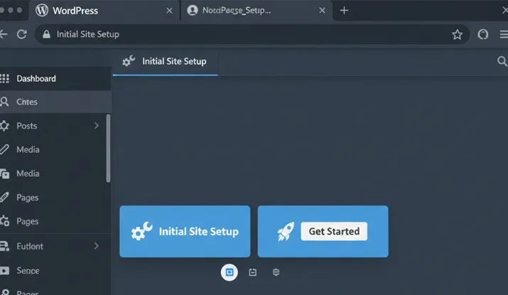Open the browser hamburger menu
508x295 pixels.
(x=504, y=34)
